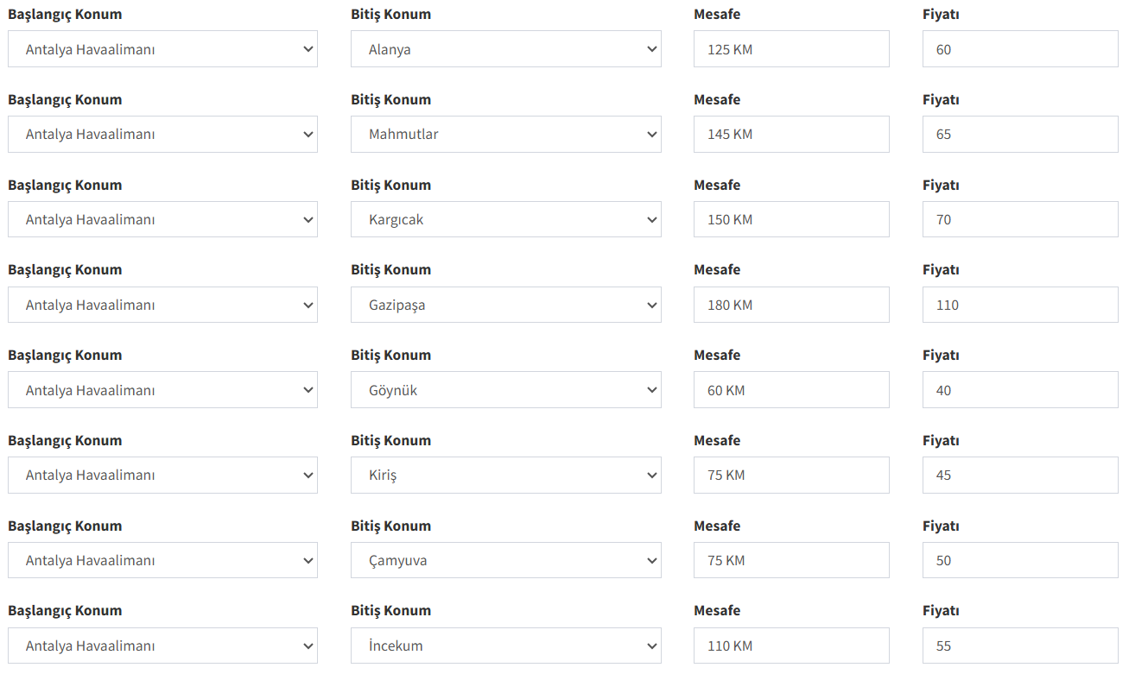Click the 145 KM distance field
The height and width of the screenshot is (674, 1129).
click(790, 135)
